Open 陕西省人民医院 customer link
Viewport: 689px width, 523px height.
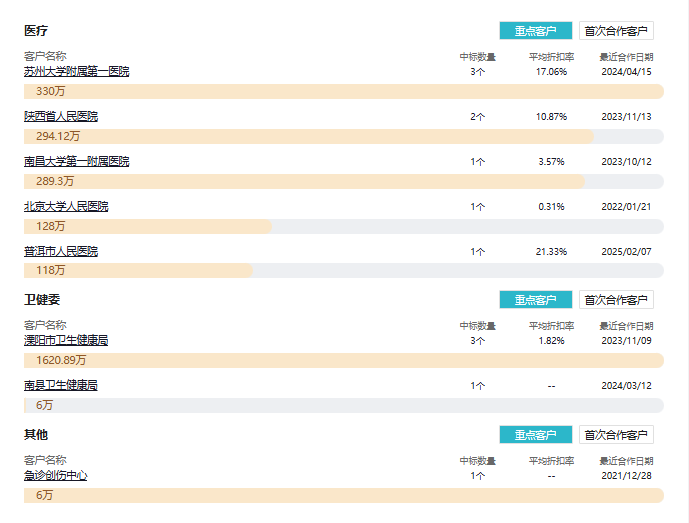(61, 116)
